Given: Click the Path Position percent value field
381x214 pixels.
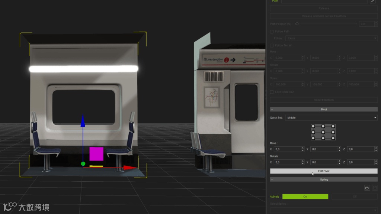Looking at the screenshot, I should click(366, 24).
